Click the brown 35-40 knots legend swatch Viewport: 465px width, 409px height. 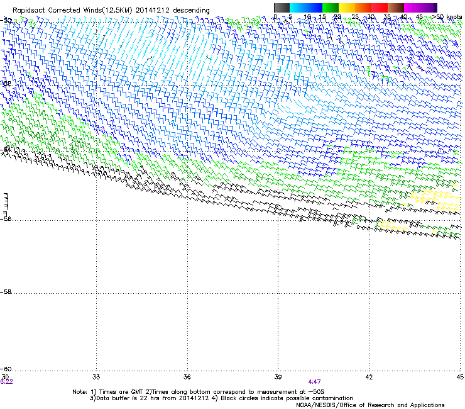(x=396, y=8)
